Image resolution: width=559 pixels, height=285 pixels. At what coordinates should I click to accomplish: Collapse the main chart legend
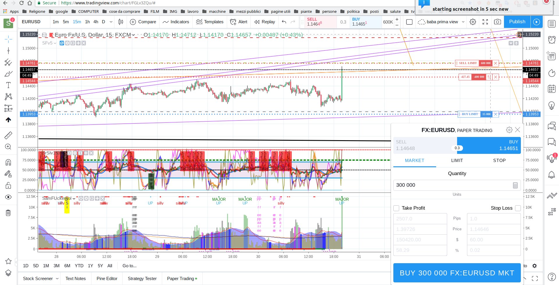44,35
